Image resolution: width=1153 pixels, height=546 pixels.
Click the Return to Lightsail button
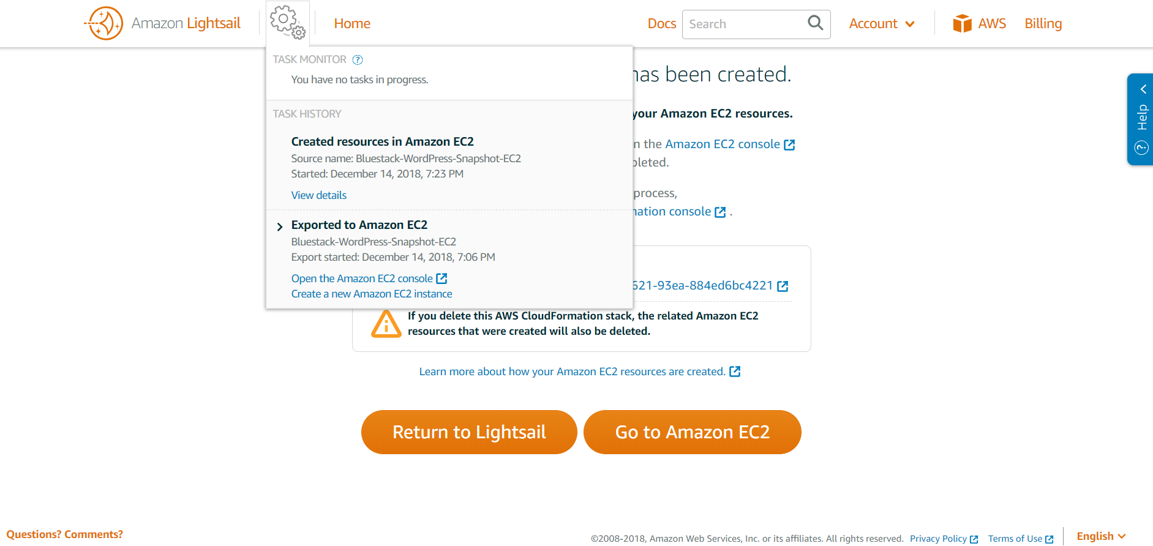tap(469, 432)
